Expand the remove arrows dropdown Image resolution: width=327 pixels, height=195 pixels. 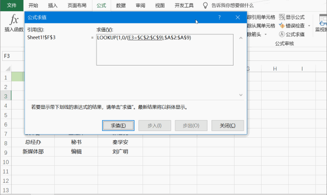(x=266, y=34)
